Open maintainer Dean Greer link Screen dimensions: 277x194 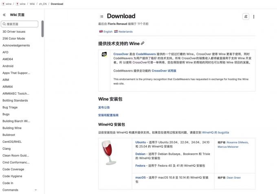[x=234, y=178]
